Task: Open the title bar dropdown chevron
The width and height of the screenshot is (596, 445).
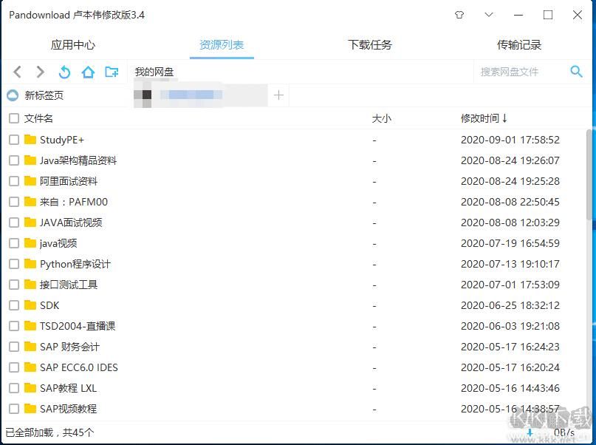Action: [489, 15]
